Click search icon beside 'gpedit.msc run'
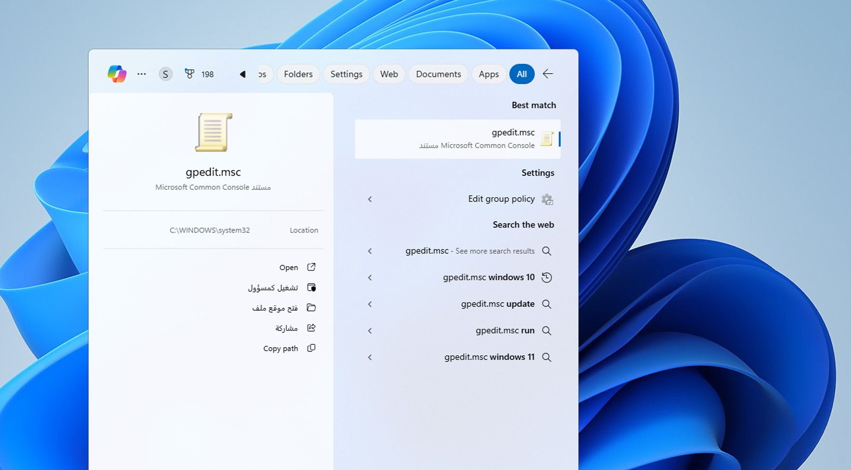The image size is (851, 470). point(547,331)
